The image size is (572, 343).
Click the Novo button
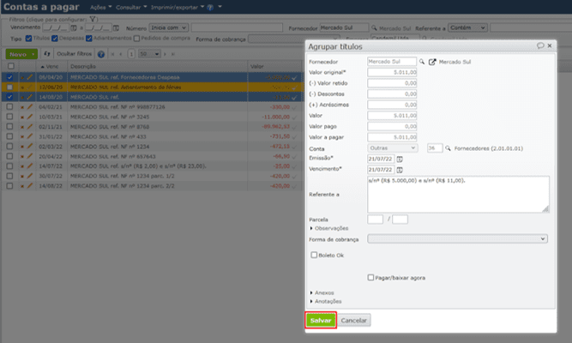coord(21,54)
